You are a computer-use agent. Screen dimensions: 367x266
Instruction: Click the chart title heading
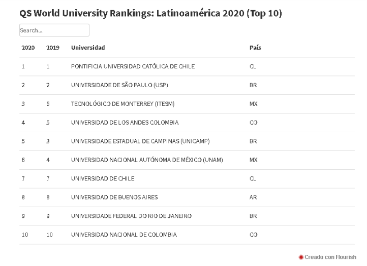[150, 13]
